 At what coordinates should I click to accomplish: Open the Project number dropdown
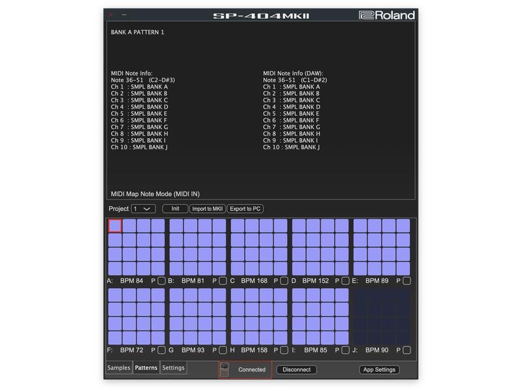pyautogui.click(x=143, y=209)
